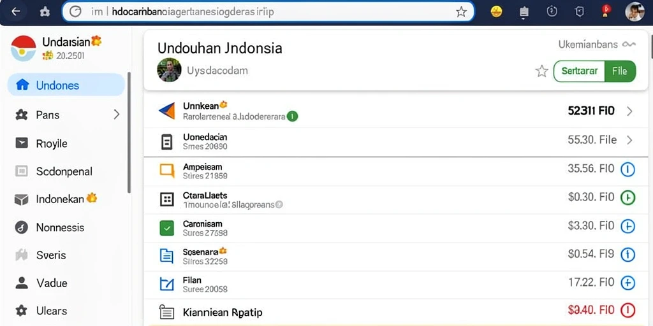The image size is (653, 326).
Task: Expand the Pans chevron arrow
Action: point(117,115)
